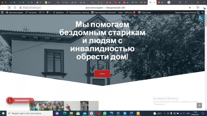The image size is (207, 116).
Task: Open the Лейка admin bar item
Action: click(x=120, y=13)
